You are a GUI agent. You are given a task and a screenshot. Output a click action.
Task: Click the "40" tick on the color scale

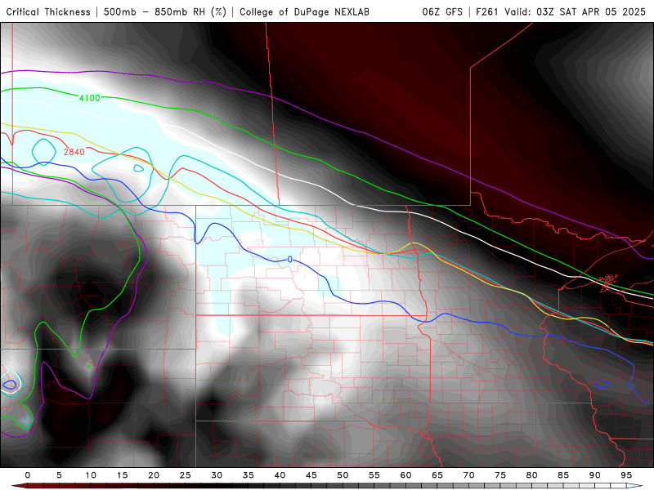tap(280, 475)
